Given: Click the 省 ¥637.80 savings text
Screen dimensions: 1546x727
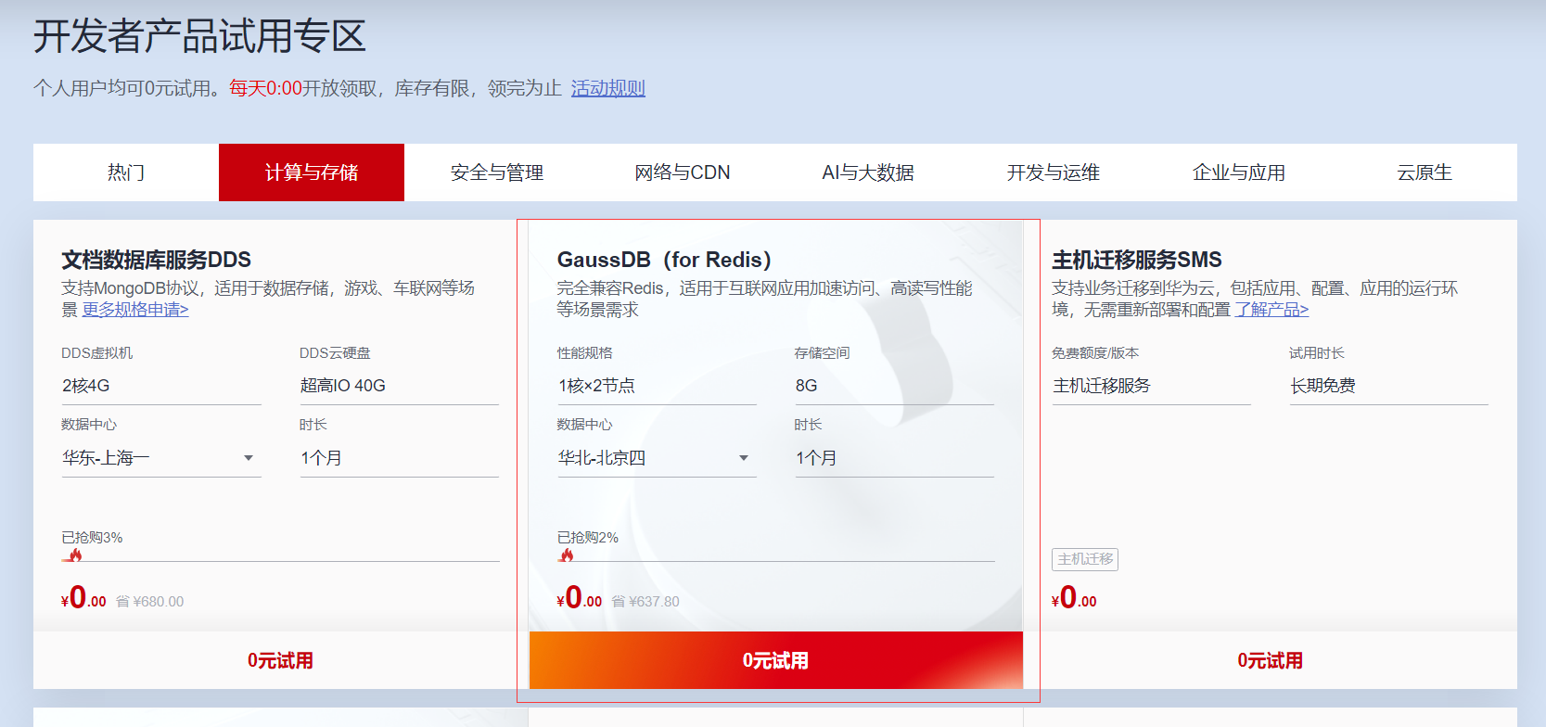Looking at the screenshot, I should click(x=645, y=602).
